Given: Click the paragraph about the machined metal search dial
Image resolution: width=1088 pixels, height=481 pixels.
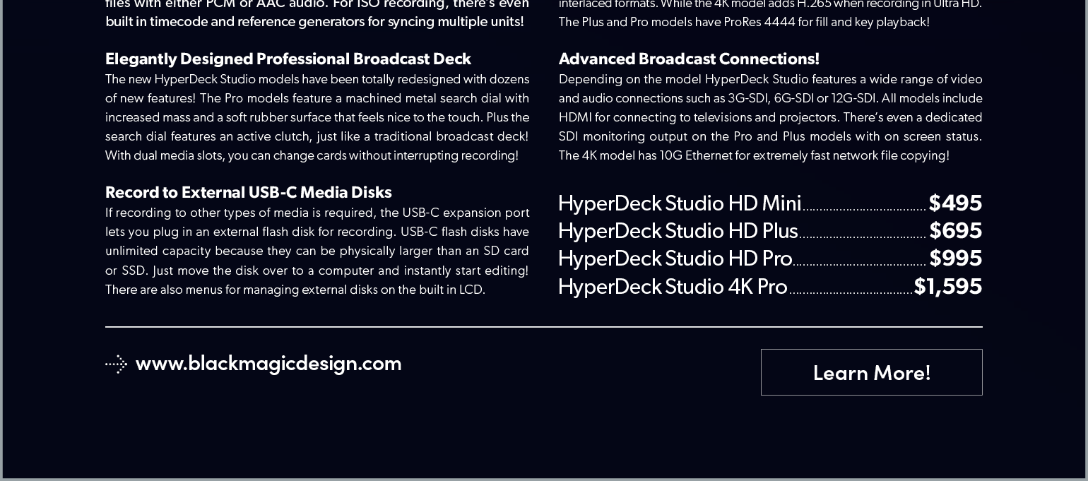Looking at the screenshot, I should pos(317,117).
